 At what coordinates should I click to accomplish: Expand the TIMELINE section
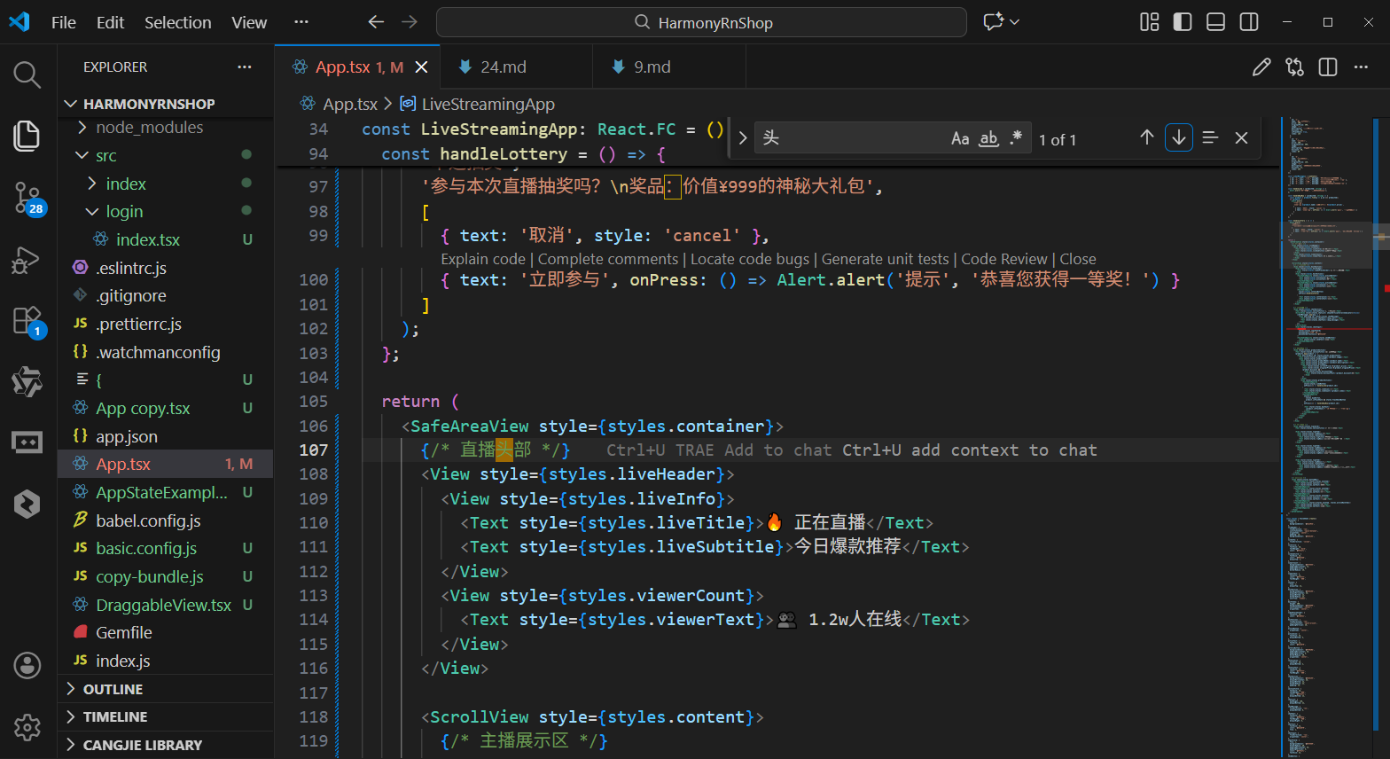point(115,716)
